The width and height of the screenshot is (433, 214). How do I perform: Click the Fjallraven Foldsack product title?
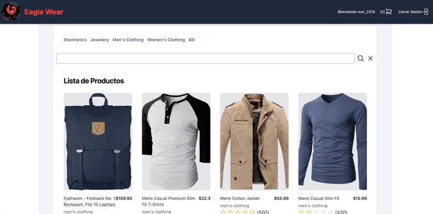89,201
